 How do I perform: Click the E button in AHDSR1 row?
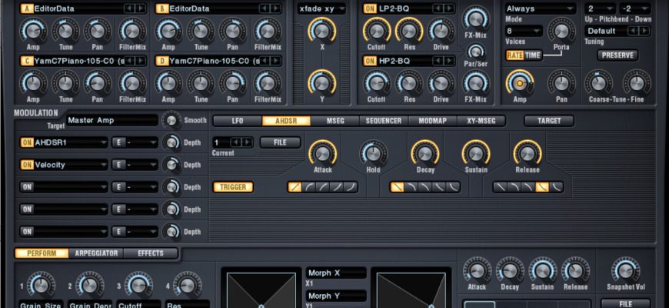118,142
